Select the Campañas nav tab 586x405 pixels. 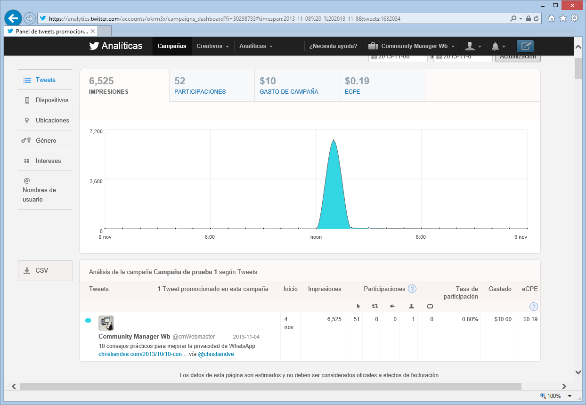[172, 46]
